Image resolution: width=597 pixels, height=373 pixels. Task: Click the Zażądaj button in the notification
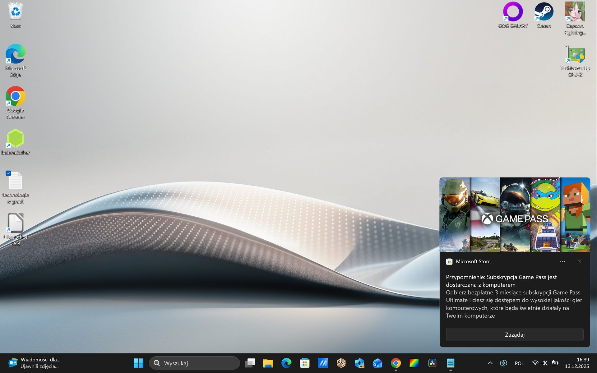[x=515, y=334]
